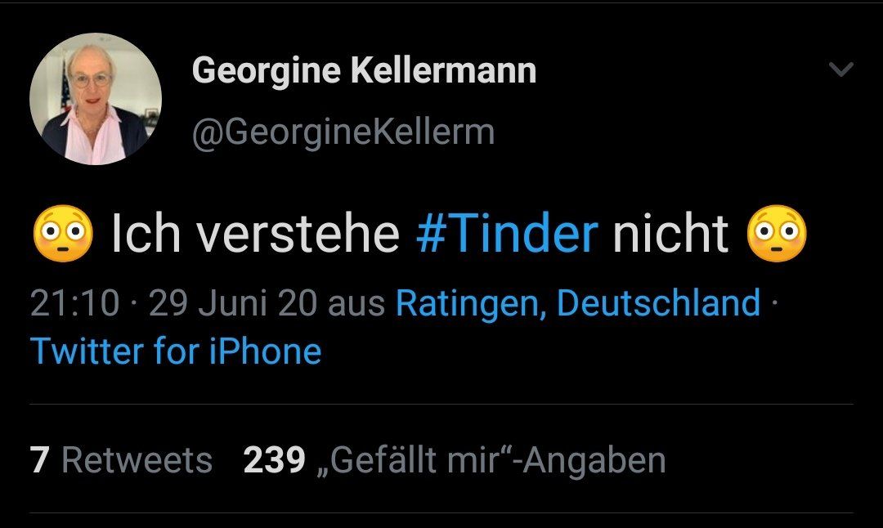Click the flushed emoji before the tweet text
Viewport: 883px width, 528px height.
(x=62, y=235)
